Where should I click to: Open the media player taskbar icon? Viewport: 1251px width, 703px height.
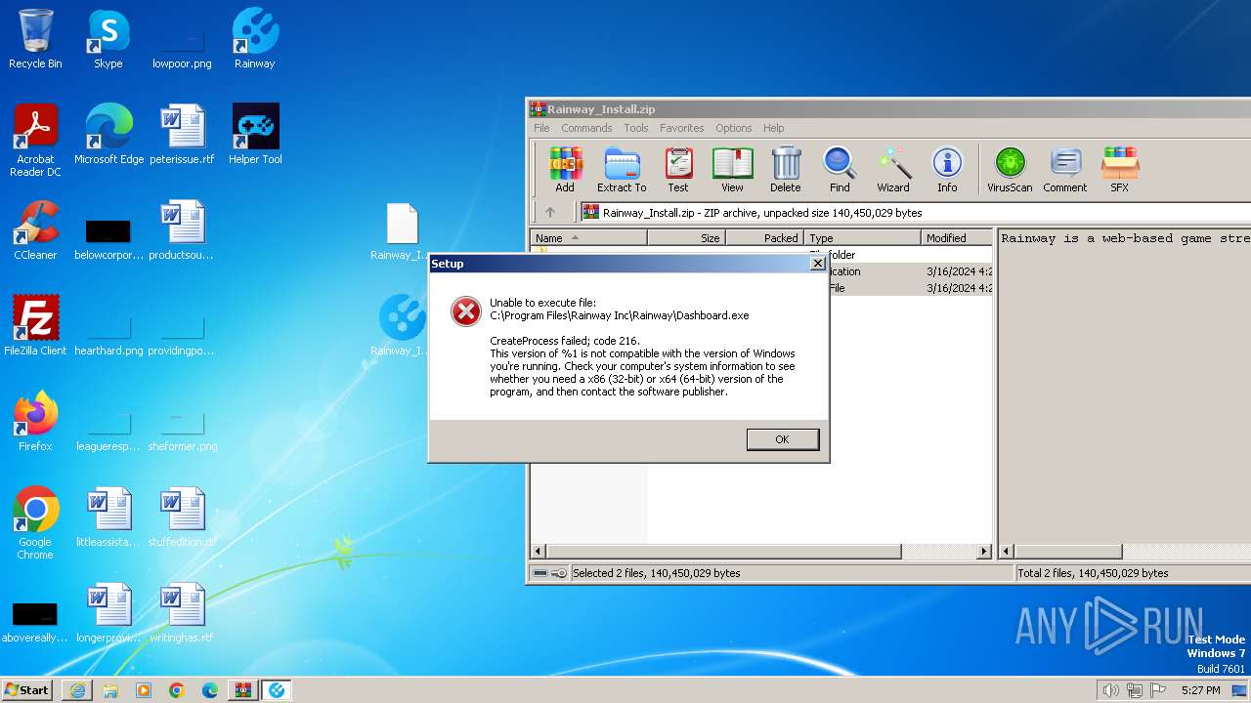[144, 690]
